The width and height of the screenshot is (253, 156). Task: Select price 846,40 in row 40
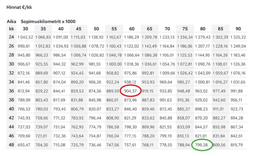pos(130,109)
